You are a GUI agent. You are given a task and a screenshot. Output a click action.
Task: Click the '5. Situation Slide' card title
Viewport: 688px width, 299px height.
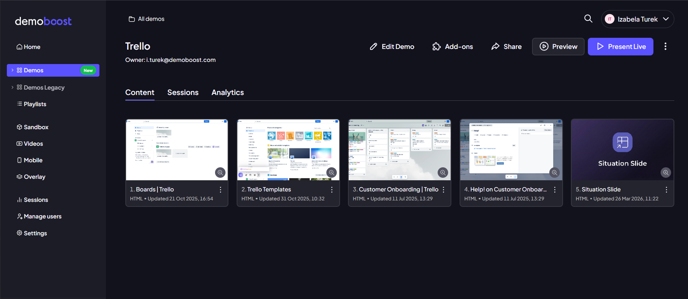(598, 189)
